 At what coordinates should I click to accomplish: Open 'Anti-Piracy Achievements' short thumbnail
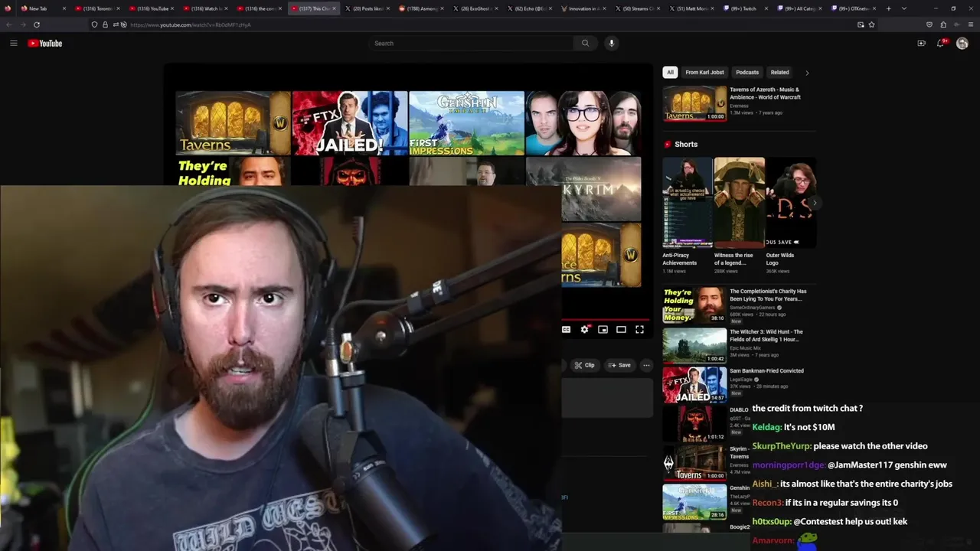[x=687, y=203]
